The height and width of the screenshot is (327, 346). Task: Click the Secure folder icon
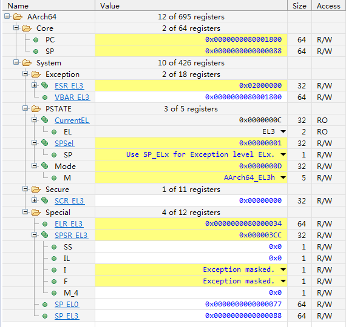pyautogui.click(x=36, y=190)
